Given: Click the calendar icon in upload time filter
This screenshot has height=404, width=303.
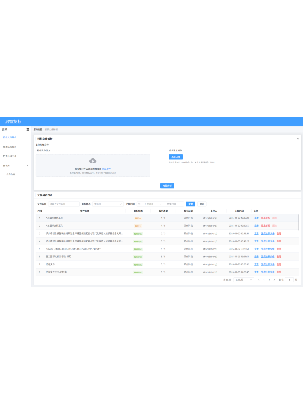Looking at the screenshot, I should coord(139,204).
